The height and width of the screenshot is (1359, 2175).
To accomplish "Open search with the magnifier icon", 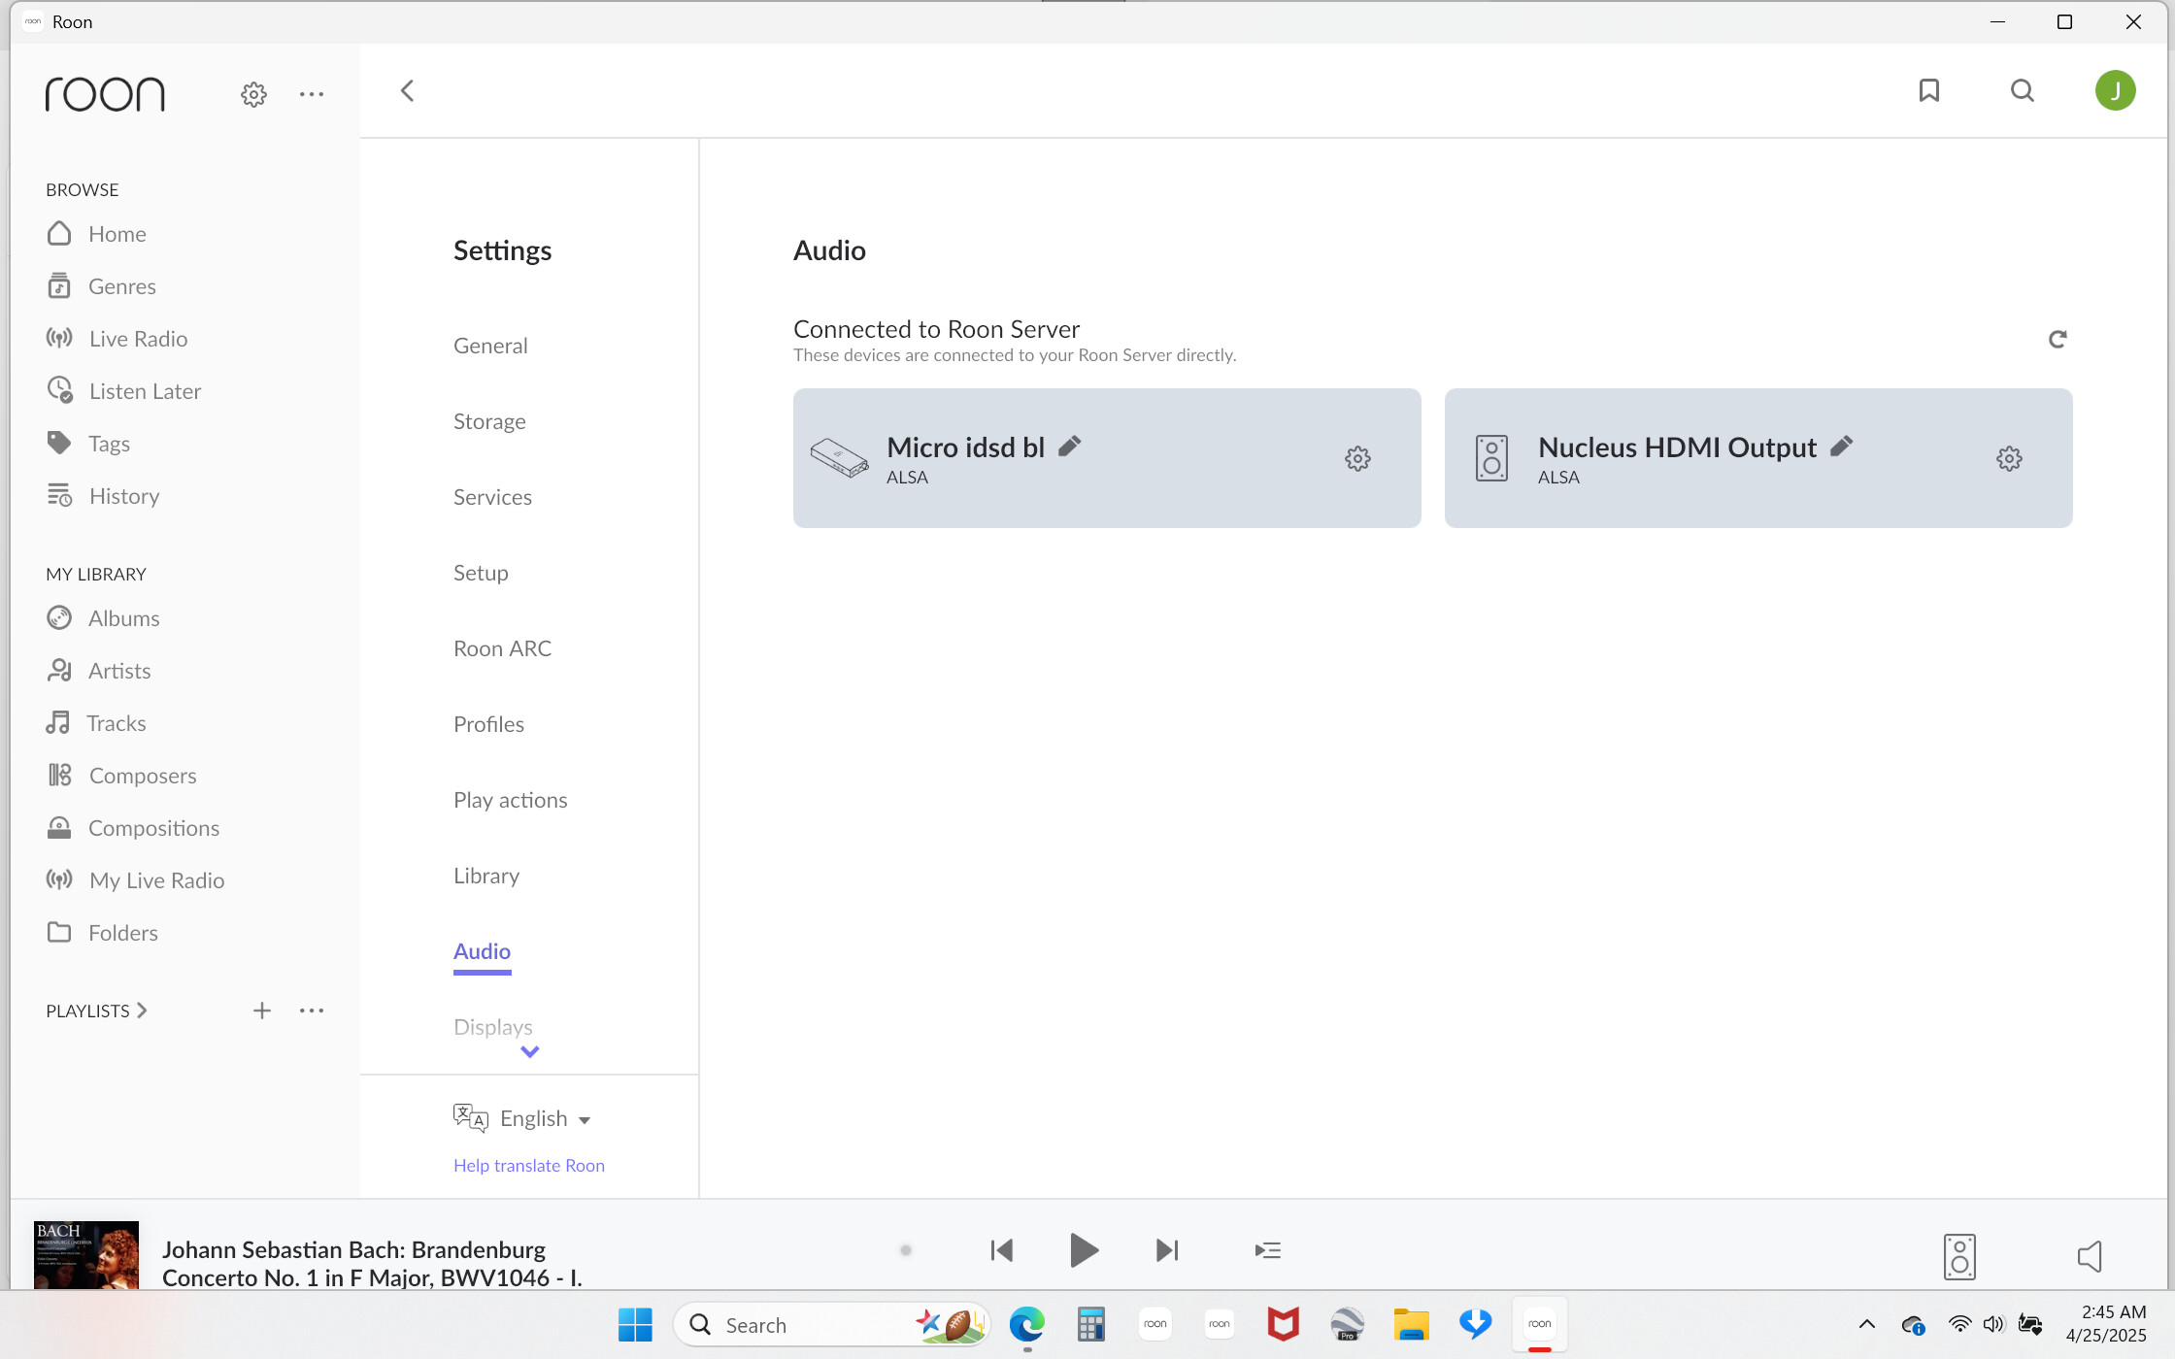I will (2023, 90).
